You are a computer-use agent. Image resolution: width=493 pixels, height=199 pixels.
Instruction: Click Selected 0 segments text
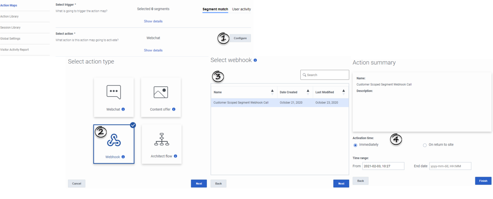pyautogui.click(x=153, y=9)
